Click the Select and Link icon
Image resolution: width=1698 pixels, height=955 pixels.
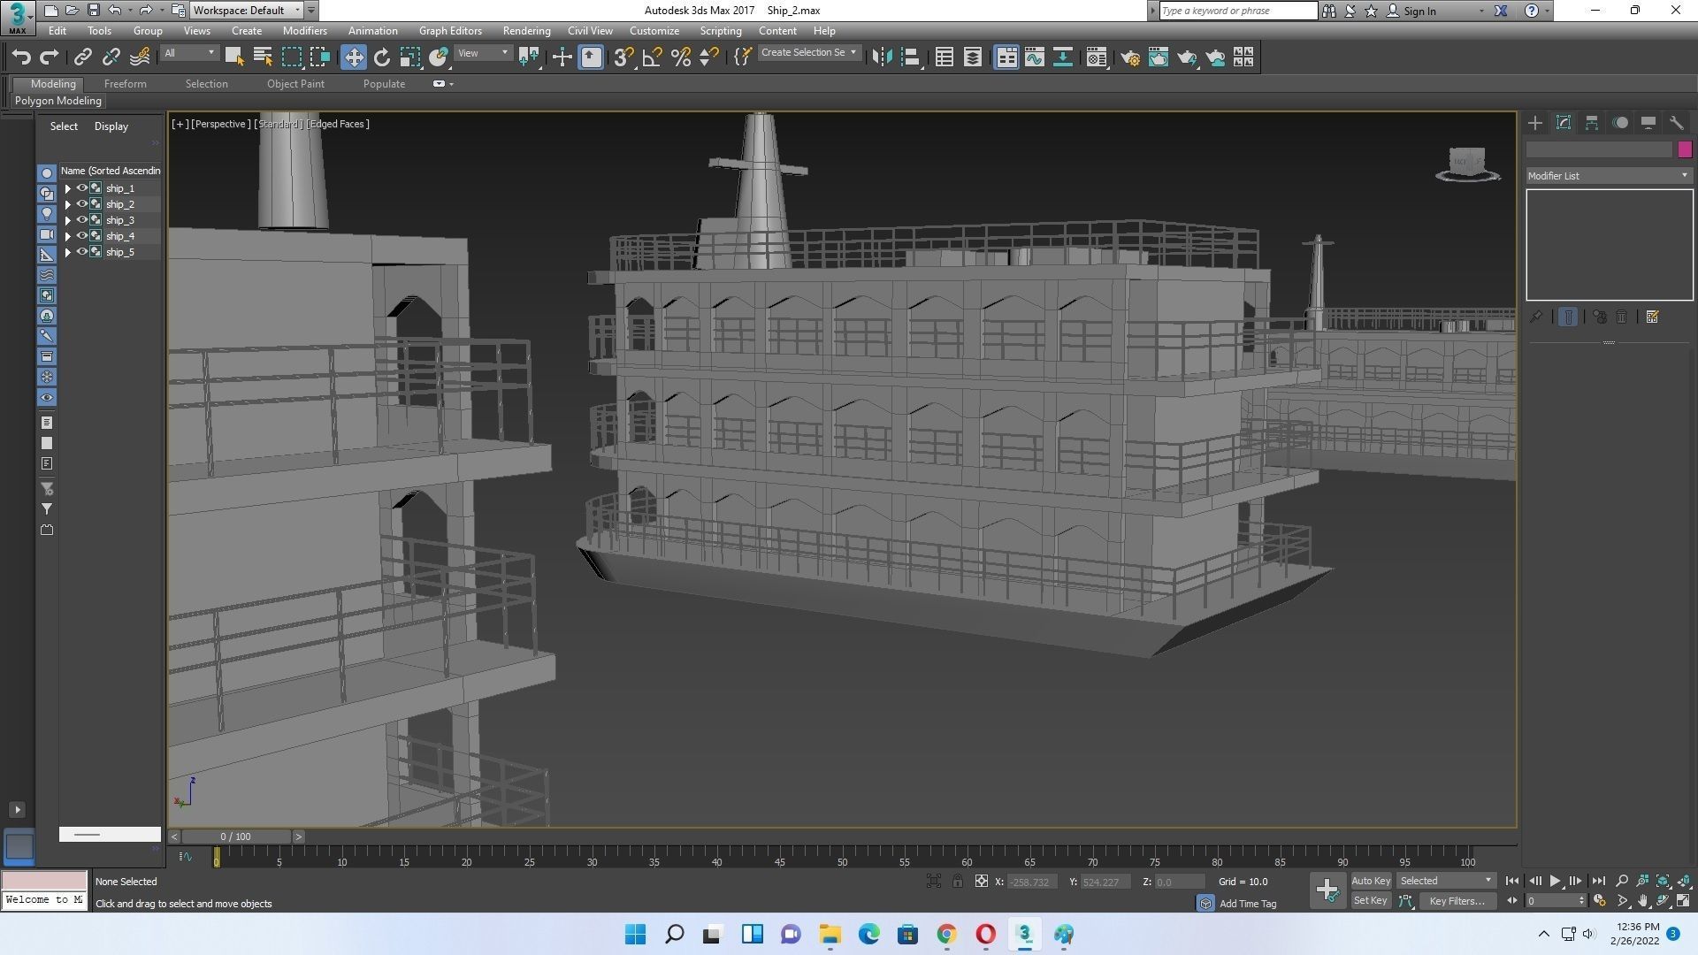click(x=82, y=57)
